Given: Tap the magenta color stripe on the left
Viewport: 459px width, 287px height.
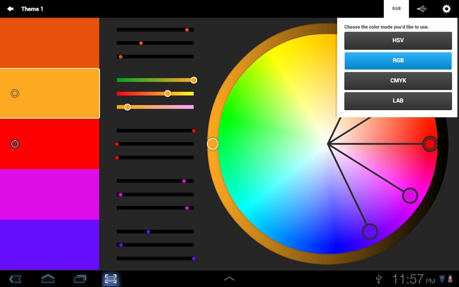Looking at the screenshot, I should pos(49,194).
